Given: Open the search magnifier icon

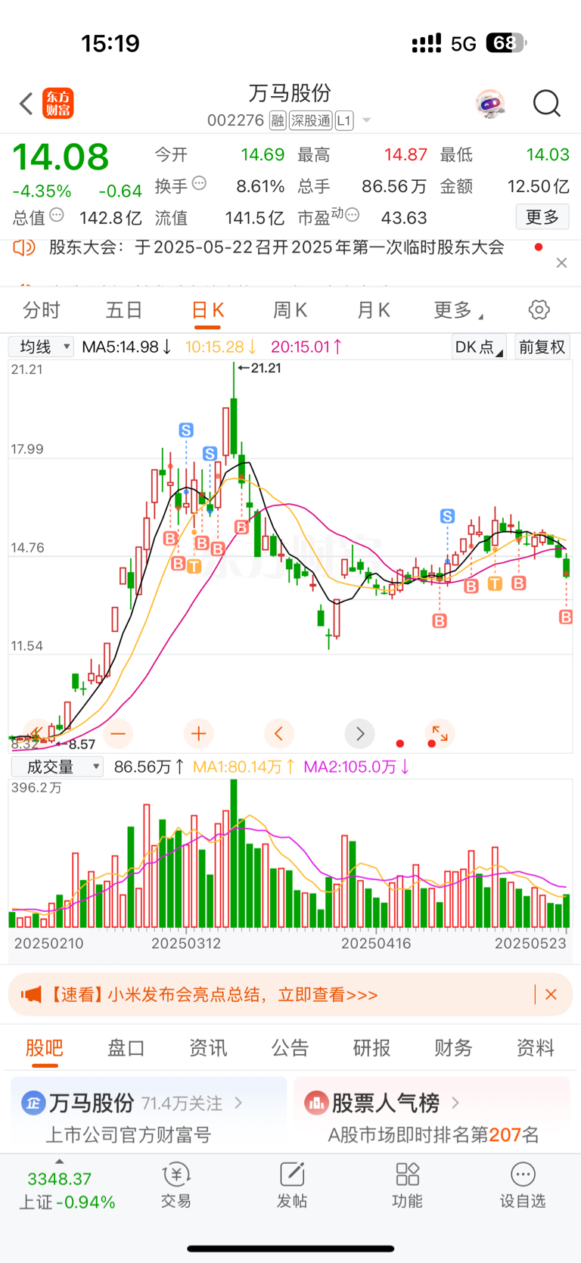Looking at the screenshot, I should pyautogui.click(x=546, y=104).
